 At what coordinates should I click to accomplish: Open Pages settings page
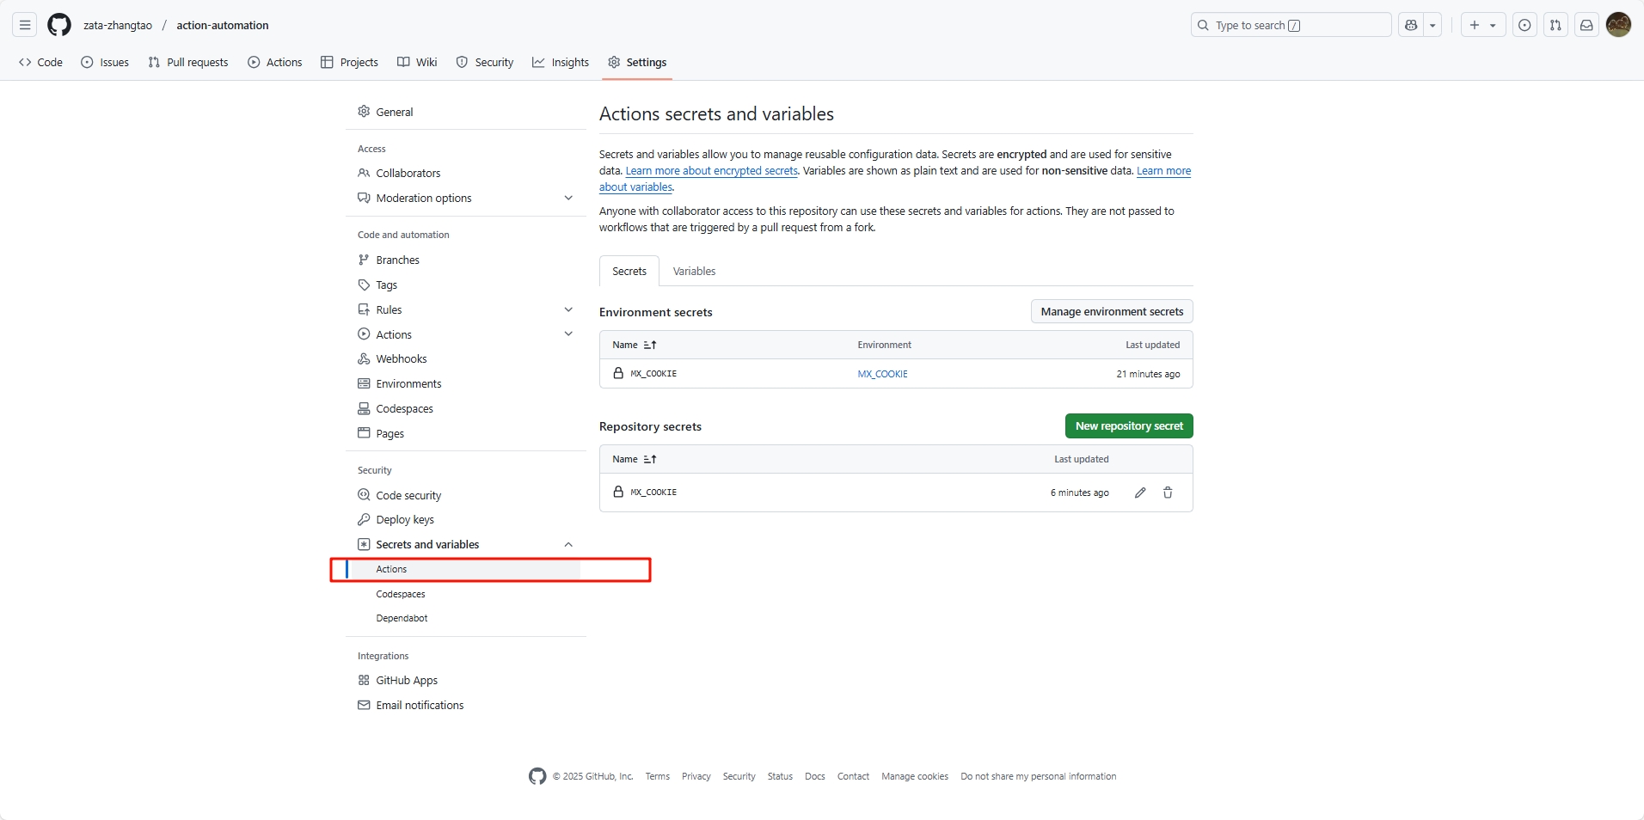tap(466, 433)
